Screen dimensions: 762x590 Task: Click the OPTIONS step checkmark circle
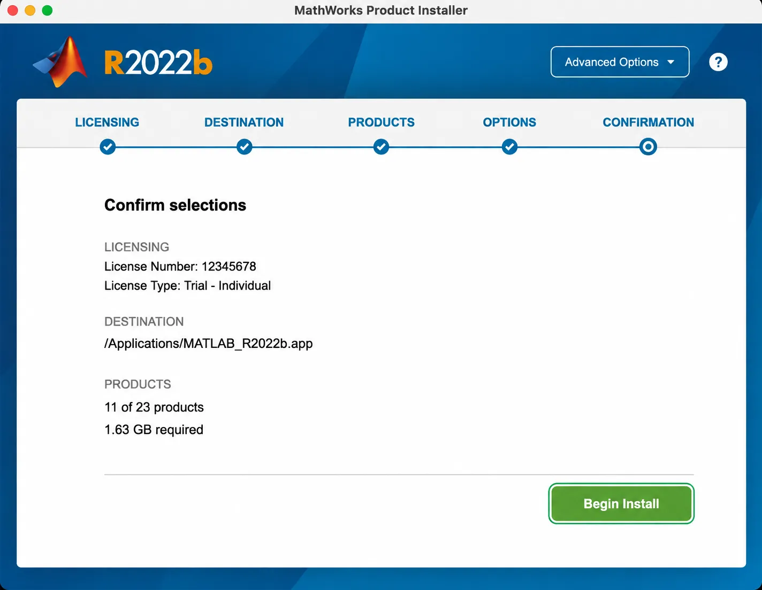tap(509, 146)
